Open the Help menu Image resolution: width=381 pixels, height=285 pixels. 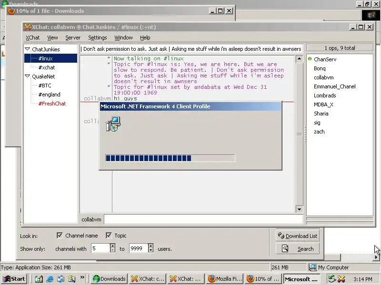(x=145, y=38)
